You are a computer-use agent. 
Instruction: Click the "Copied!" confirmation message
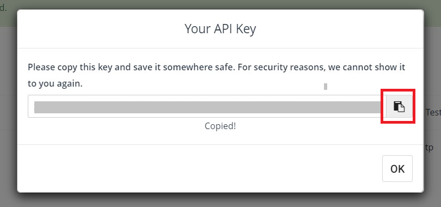(x=220, y=126)
